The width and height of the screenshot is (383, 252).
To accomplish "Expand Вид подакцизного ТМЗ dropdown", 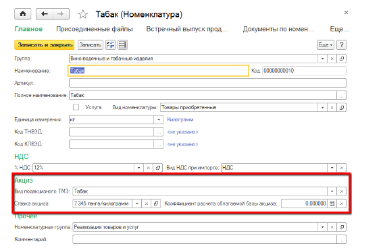I will point(332,191).
